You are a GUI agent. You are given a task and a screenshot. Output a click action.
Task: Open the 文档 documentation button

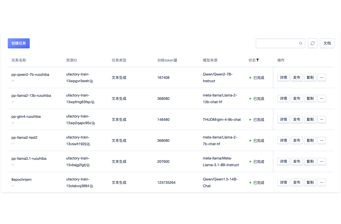click(x=327, y=43)
